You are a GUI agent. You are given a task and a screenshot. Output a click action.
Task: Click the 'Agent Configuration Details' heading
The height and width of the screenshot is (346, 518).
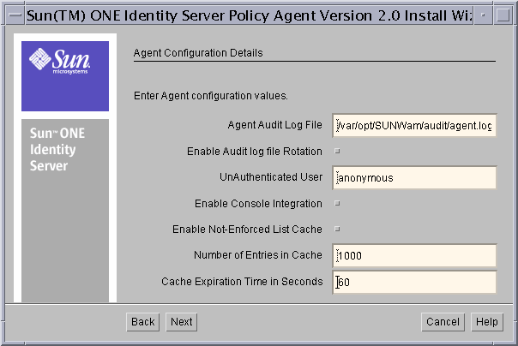(198, 53)
